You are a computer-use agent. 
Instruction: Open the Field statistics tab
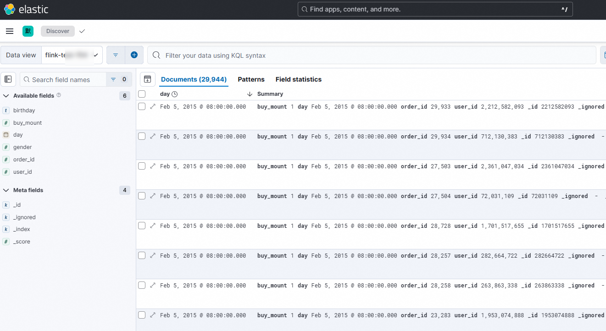pos(299,79)
